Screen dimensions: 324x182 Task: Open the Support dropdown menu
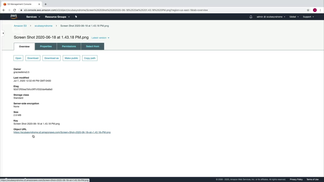tap(308, 17)
